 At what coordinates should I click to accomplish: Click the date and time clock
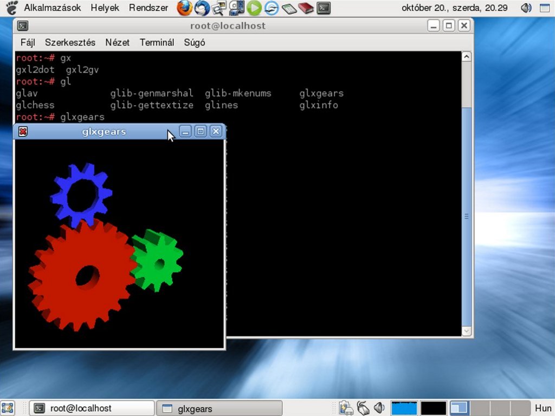(x=455, y=8)
